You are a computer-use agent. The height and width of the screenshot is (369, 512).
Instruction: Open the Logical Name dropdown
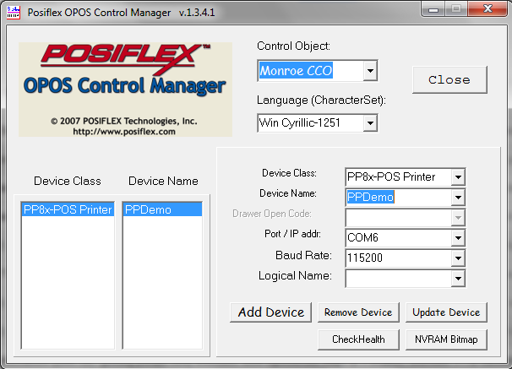(457, 278)
